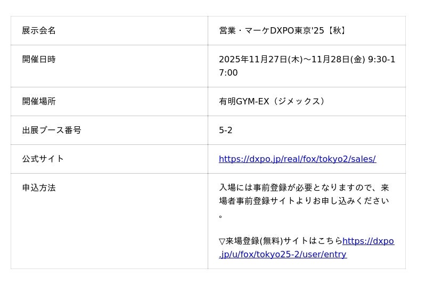This screenshot has height=285, width=426.
Task: Select the booth number 5-2
Action: pyautogui.click(x=226, y=130)
